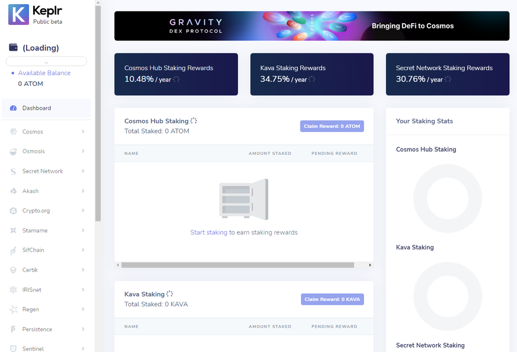Open the Akash menu item
This screenshot has height=352, width=517.
pos(47,191)
